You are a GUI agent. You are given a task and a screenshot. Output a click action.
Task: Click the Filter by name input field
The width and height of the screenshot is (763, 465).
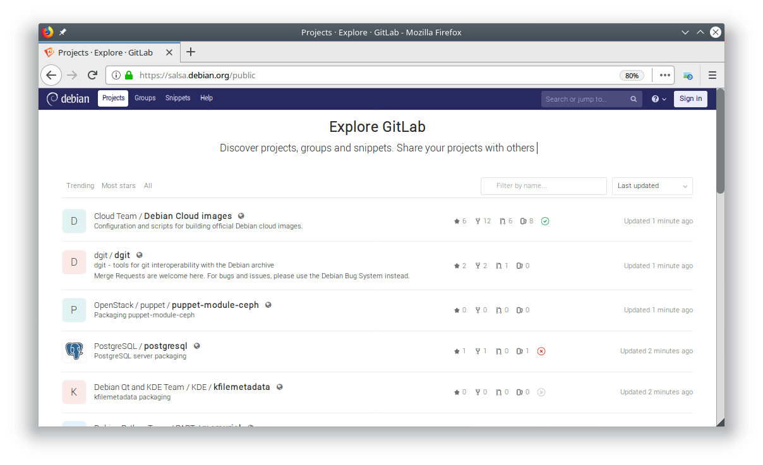[543, 185]
